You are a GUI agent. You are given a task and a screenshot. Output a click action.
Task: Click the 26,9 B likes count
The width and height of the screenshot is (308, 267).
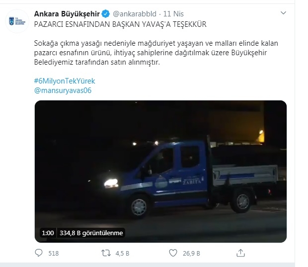(x=191, y=253)
